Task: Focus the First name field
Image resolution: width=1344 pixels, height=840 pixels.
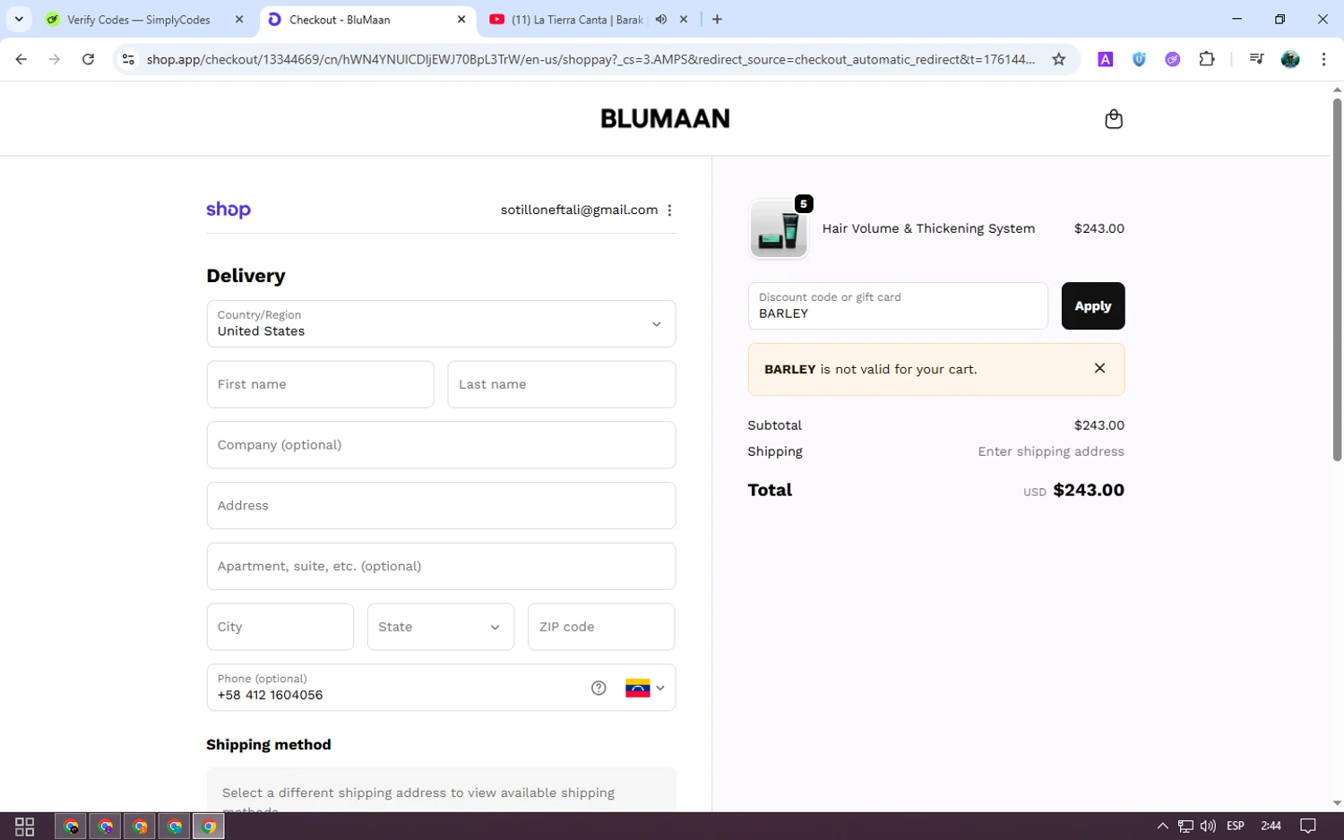Action: 320,384
